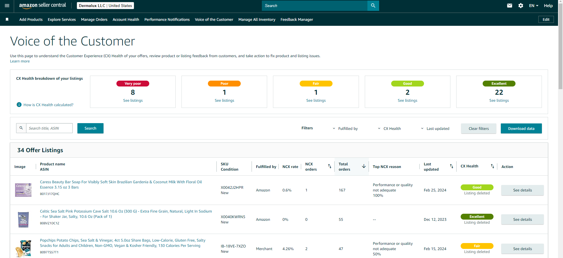Screen dimensions: 563x258
Task: Open Feedback Manager menu item
Action: coord(297,19)
